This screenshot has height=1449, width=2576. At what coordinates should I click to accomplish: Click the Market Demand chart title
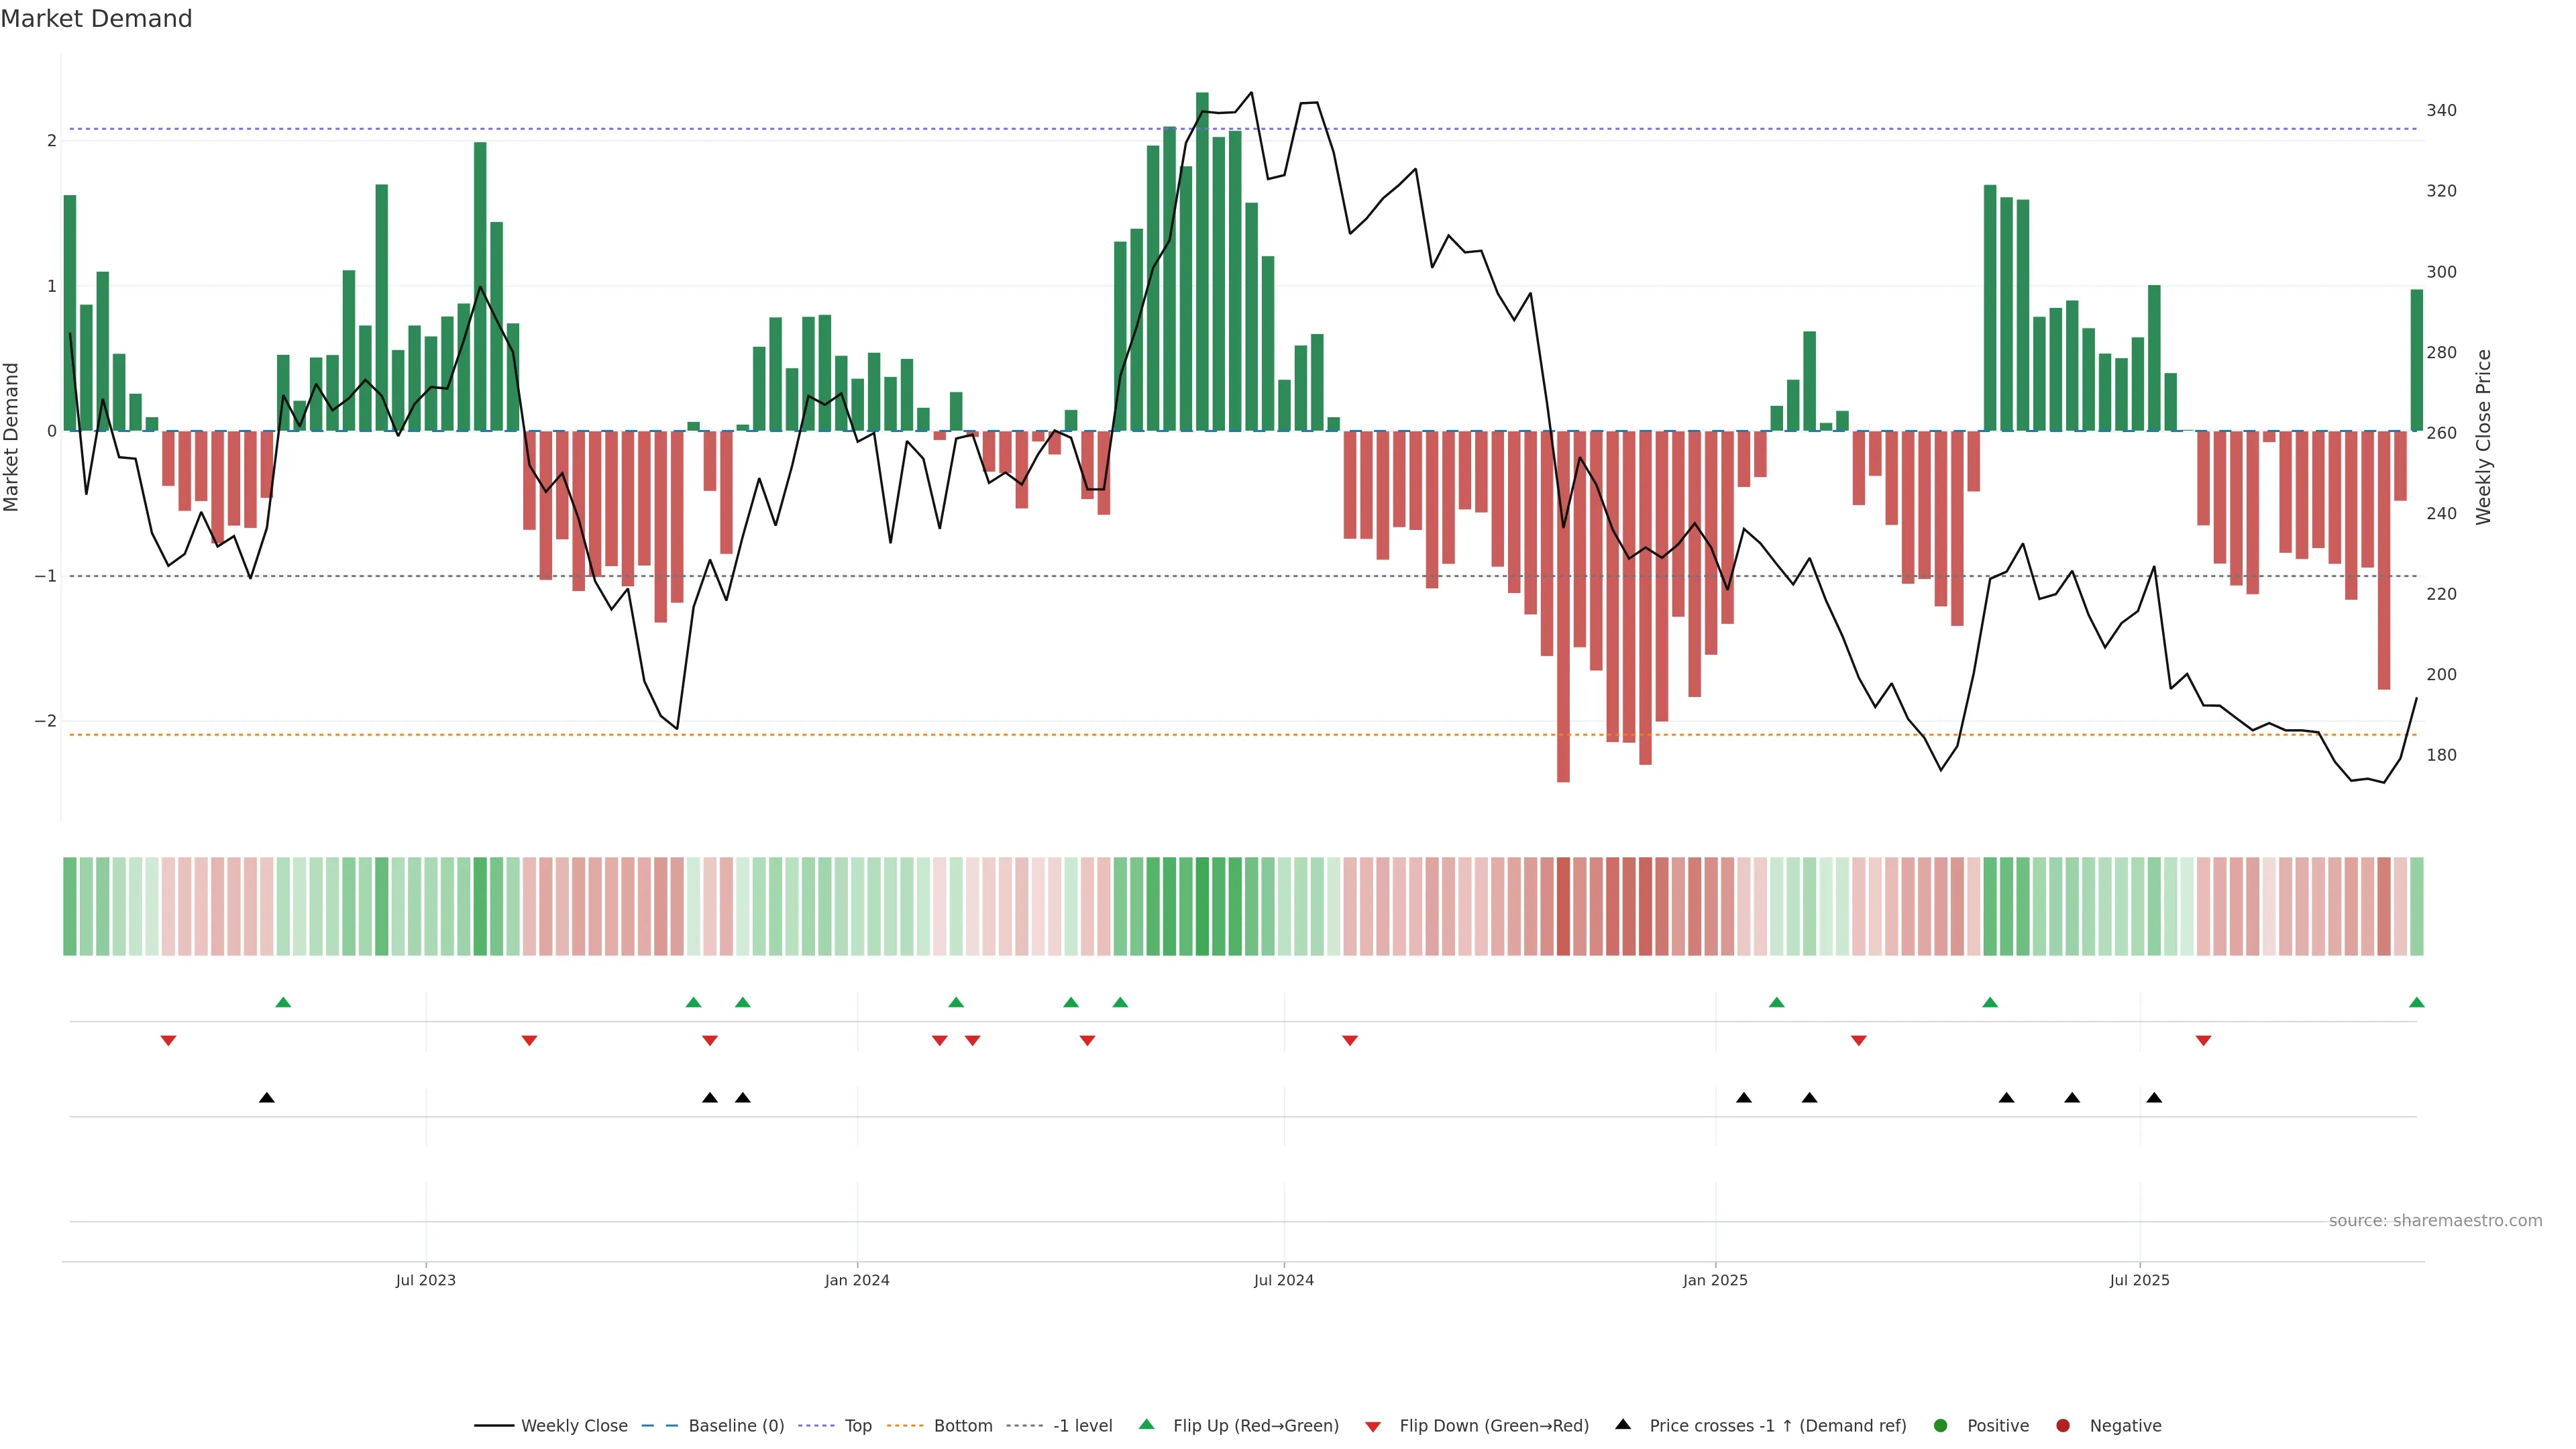point(96,19)
